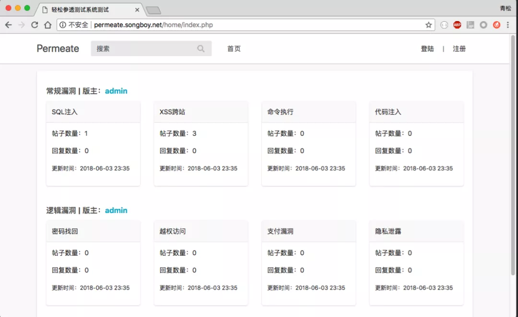The height and width of the screenshot is (317, 518).
Task: Click the 不安全 security label
Action: click(78, 25)
